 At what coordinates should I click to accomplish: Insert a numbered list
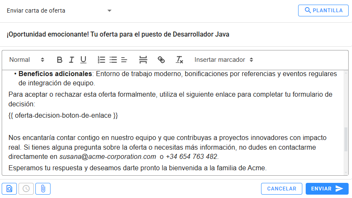click(101, 60)
